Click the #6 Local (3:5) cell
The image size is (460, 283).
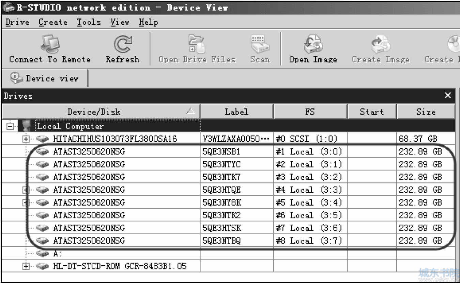coord(310,215)
